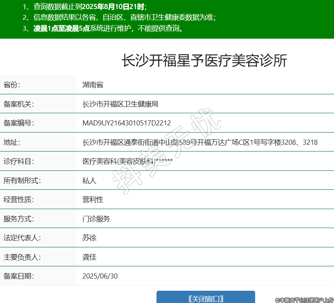Click the 【关闭窗口】 button
The height and width of the screenshot is (303, 334).
[x=205, y=298]
